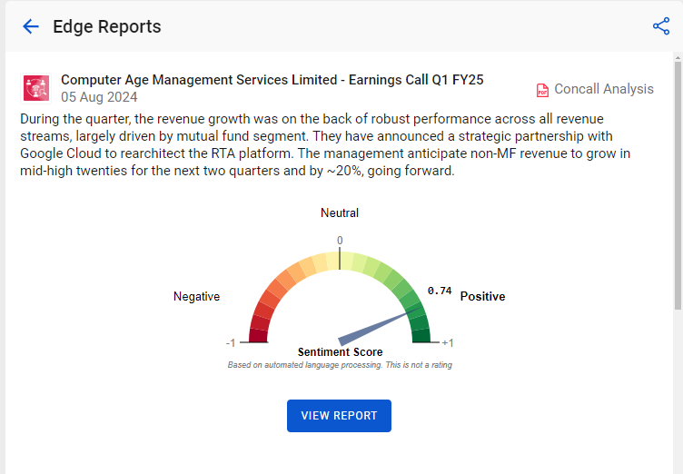Click the date 05 Aug 2024
This screenshot has width=683, height=474.
click(99, 97)
